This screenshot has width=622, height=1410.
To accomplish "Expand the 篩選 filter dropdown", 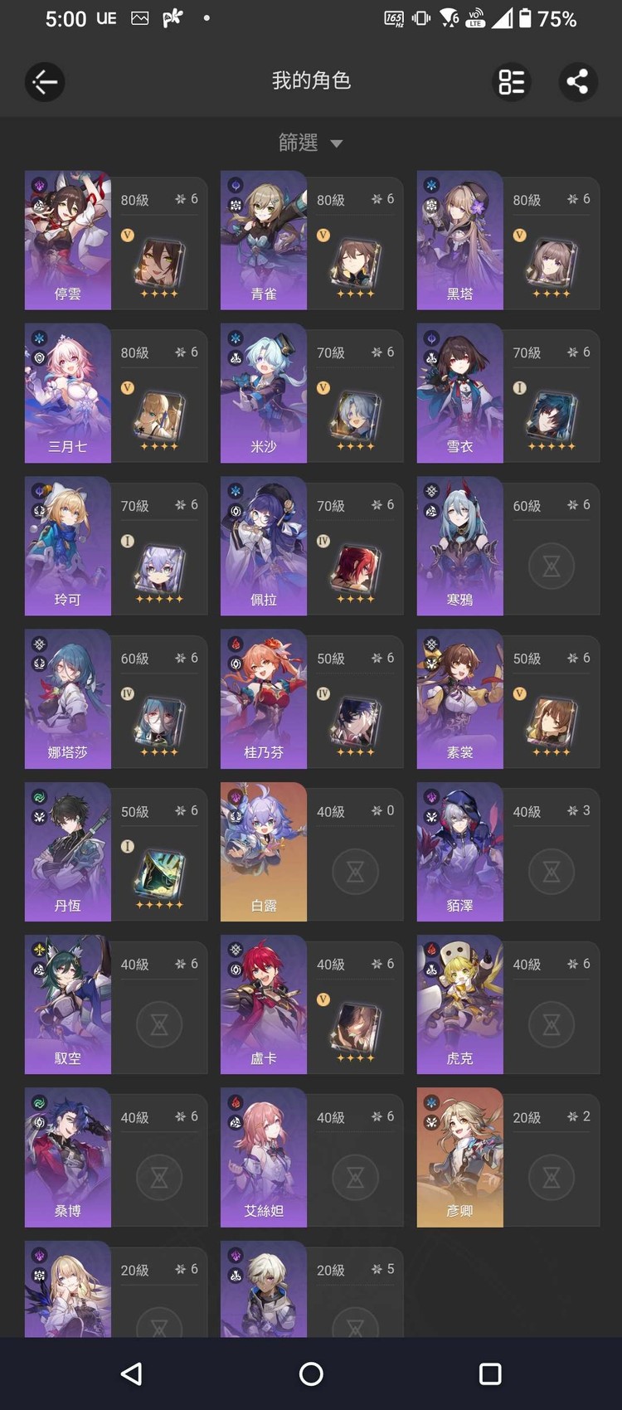I will [311, 143].
